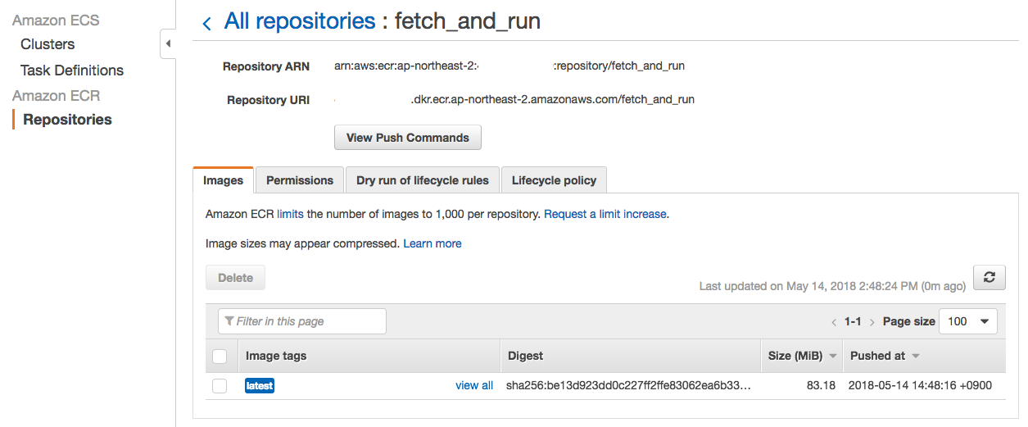Select the checkbox for the latest image row
The height and width of the screenshot is (427, 1028).
click(x=220, y=386)
